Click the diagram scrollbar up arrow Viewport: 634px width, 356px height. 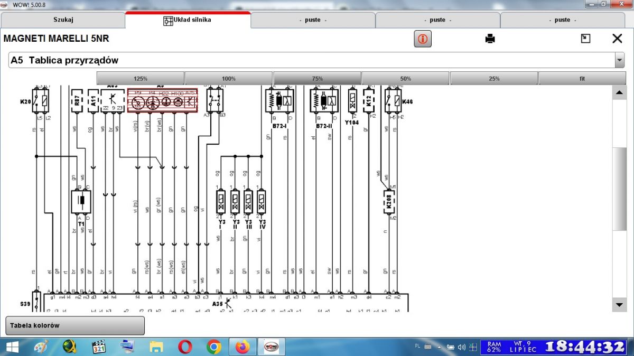coord(619,93)
